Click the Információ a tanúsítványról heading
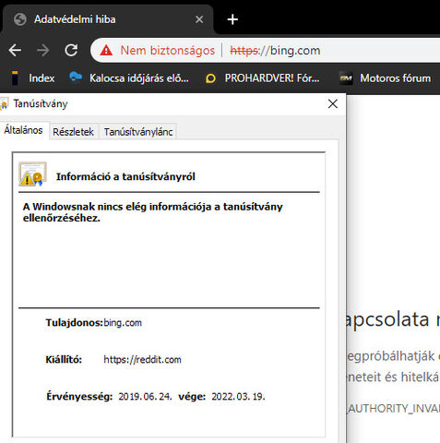This screenshot has height=443, width=440. (125, 176)
